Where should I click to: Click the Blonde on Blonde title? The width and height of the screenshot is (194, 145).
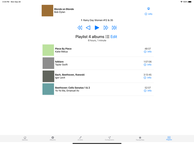tap(64, 9)
